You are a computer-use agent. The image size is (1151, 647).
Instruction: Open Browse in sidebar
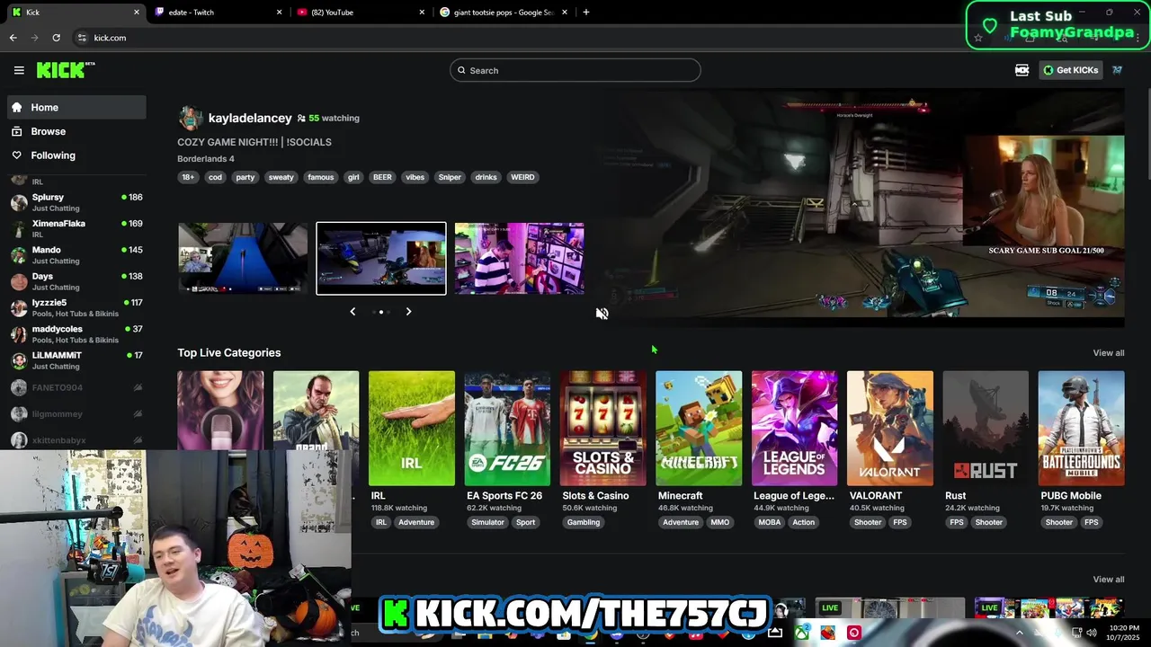click(76, 131)
